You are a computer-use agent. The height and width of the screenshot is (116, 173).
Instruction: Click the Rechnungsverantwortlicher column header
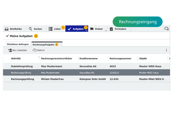point(57,58)
